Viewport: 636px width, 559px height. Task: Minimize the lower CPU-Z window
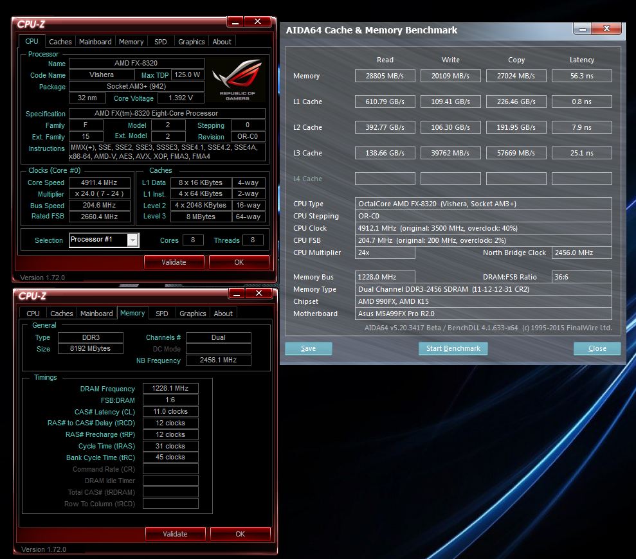[237, 293]
